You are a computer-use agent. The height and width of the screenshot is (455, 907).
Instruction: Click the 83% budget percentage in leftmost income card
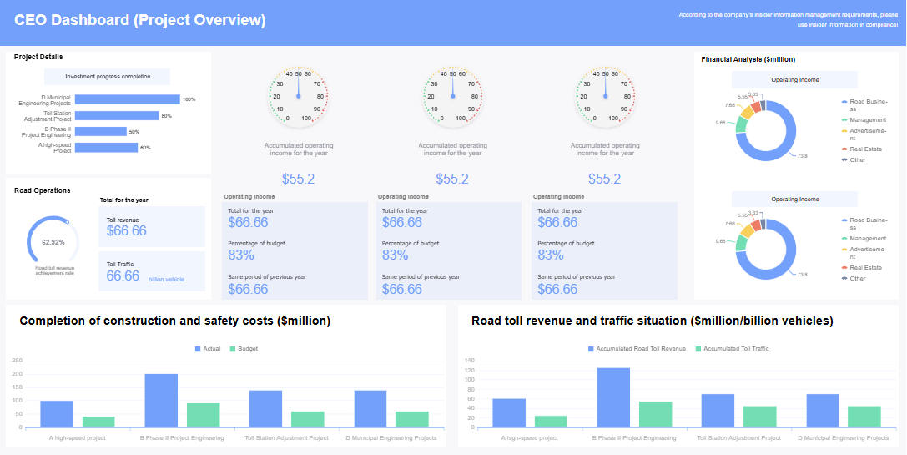pos(241,255)
